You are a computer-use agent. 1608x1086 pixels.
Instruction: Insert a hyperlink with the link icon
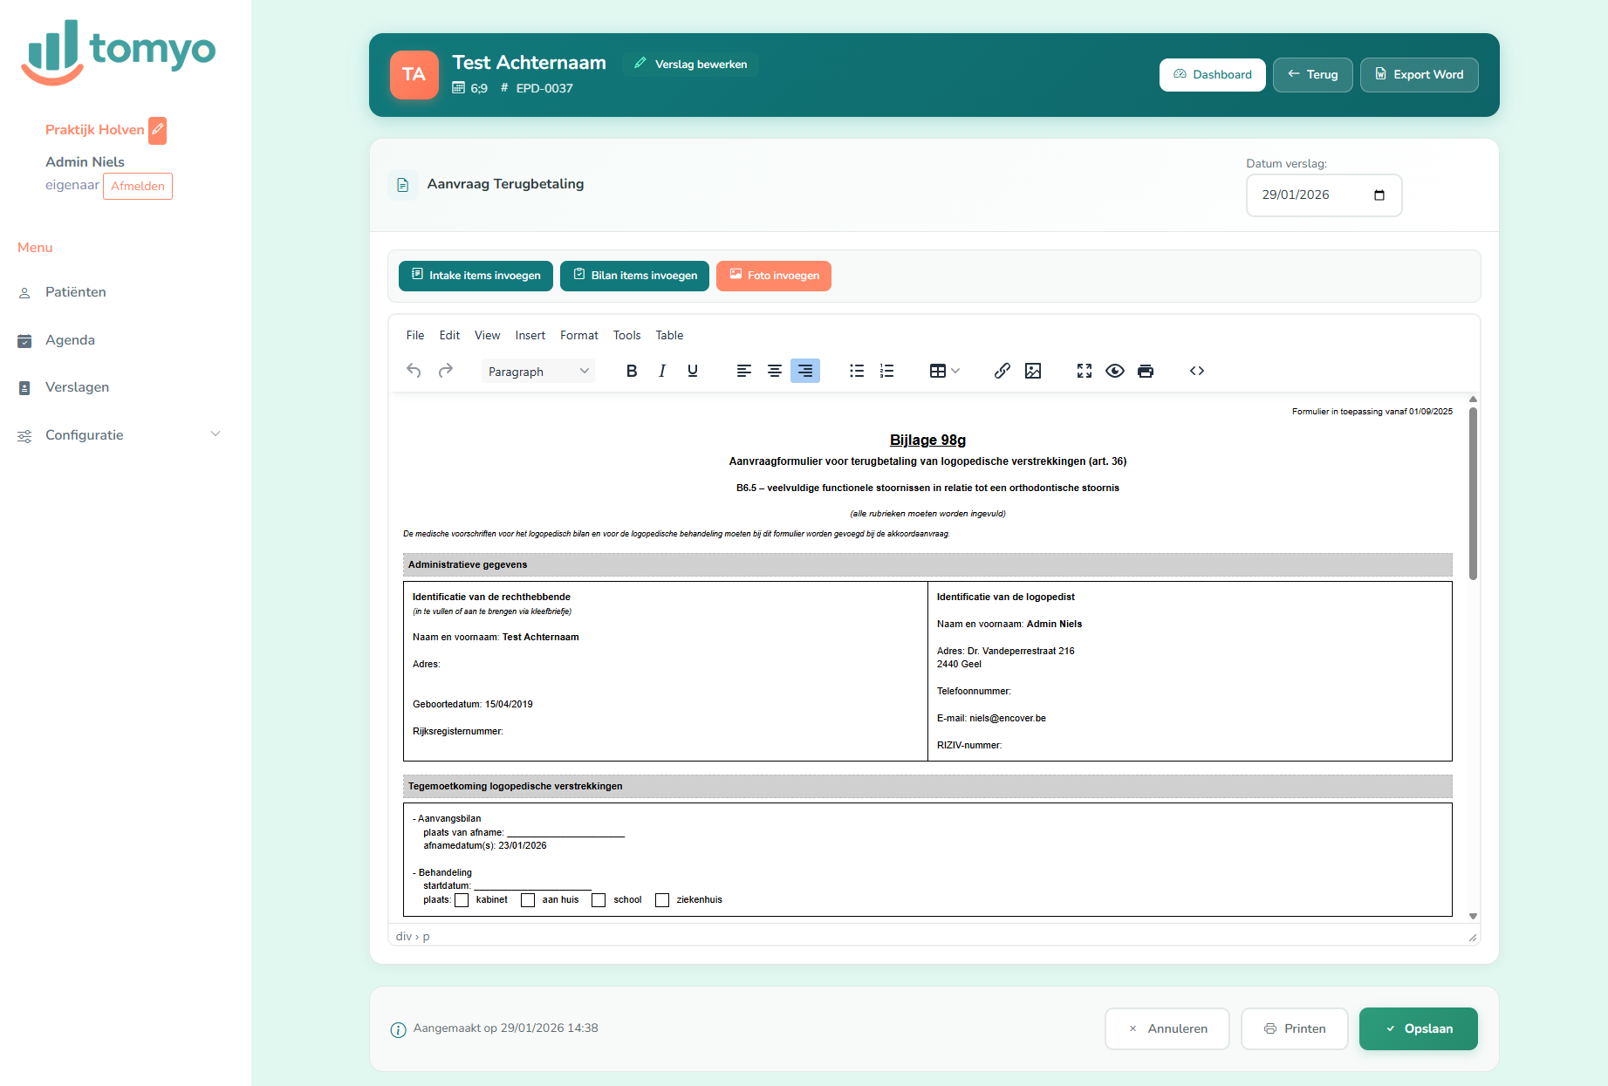tap(1002, 371)
